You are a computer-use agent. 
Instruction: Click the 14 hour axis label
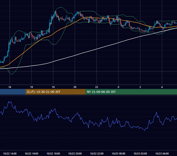tap(10, 87)
